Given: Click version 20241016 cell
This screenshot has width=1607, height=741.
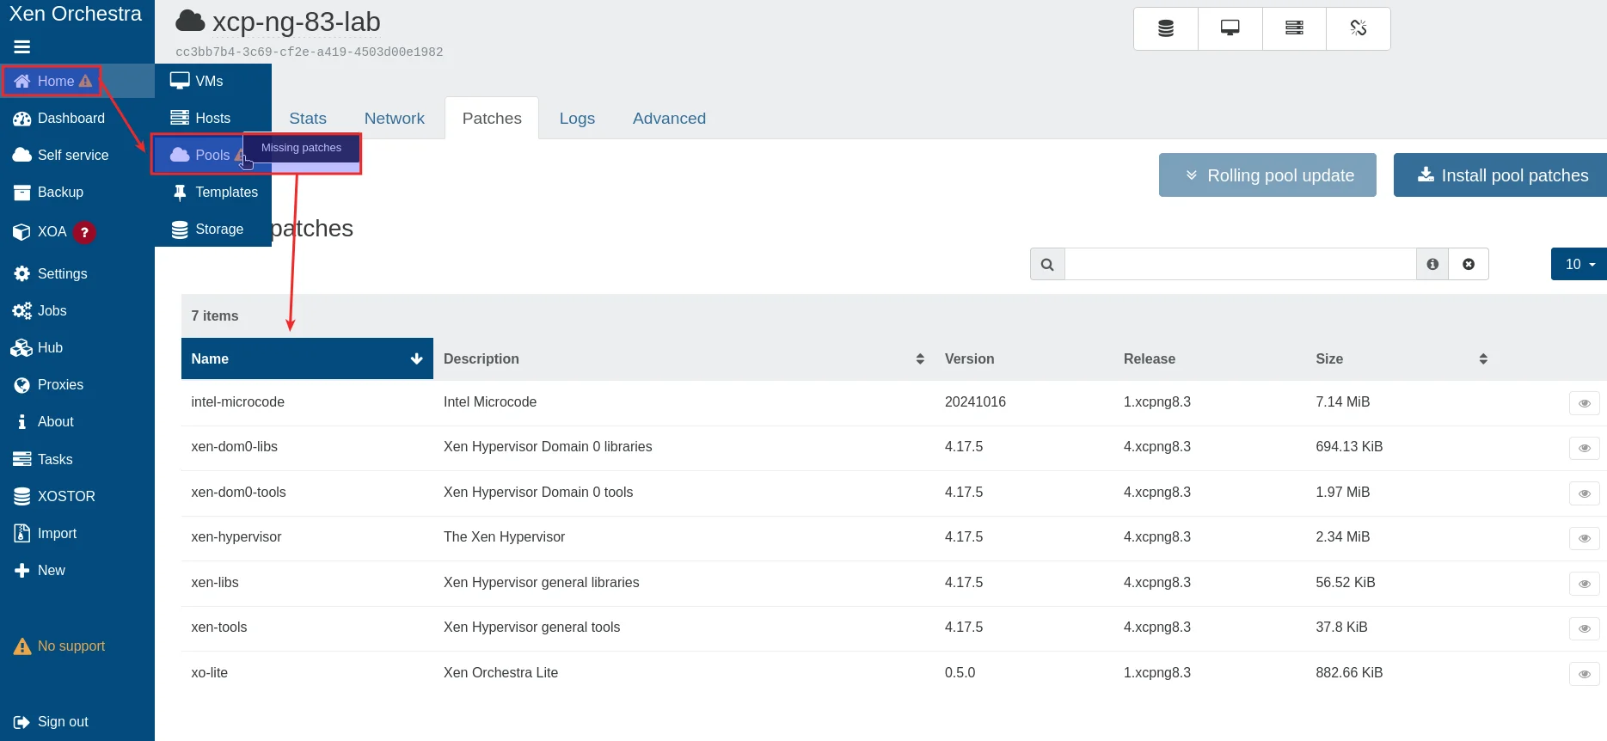Looking at the screenshot, I should click(x=975, y=402).
